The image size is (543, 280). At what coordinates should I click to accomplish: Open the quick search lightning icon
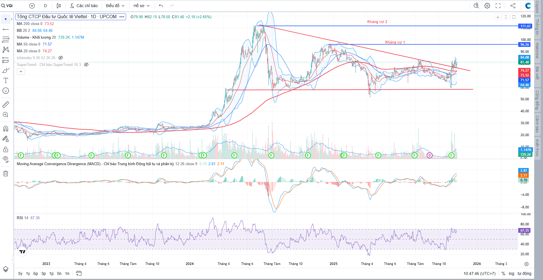[476, 6]
